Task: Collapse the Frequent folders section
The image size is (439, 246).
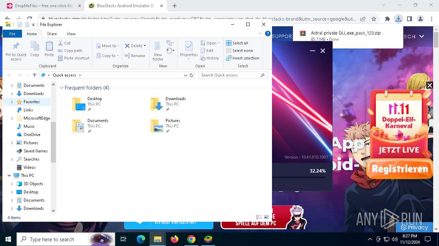Action: (x=61, y=88)
